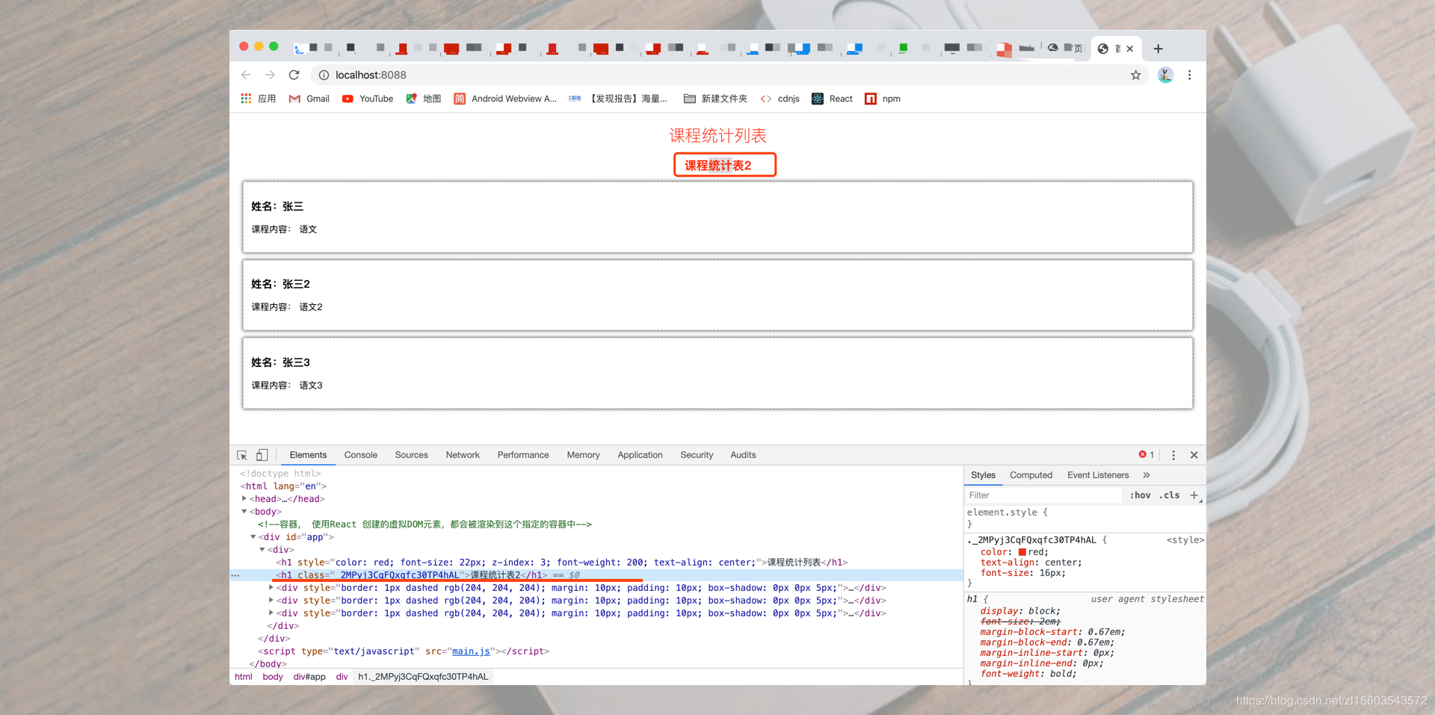Add a new style rule
Viewport: 1435px width, 715px height.
point(1194,495)
